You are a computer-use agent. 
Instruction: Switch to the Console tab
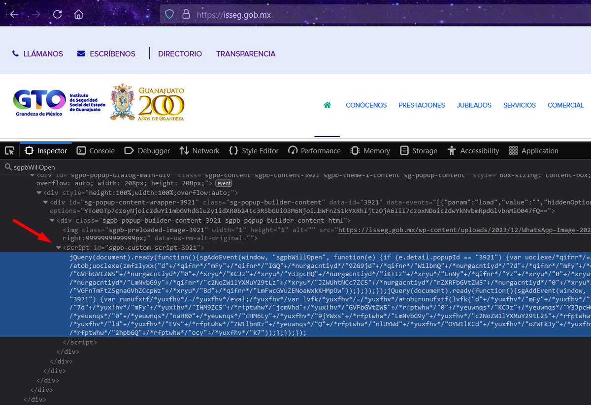coord(96,150)
